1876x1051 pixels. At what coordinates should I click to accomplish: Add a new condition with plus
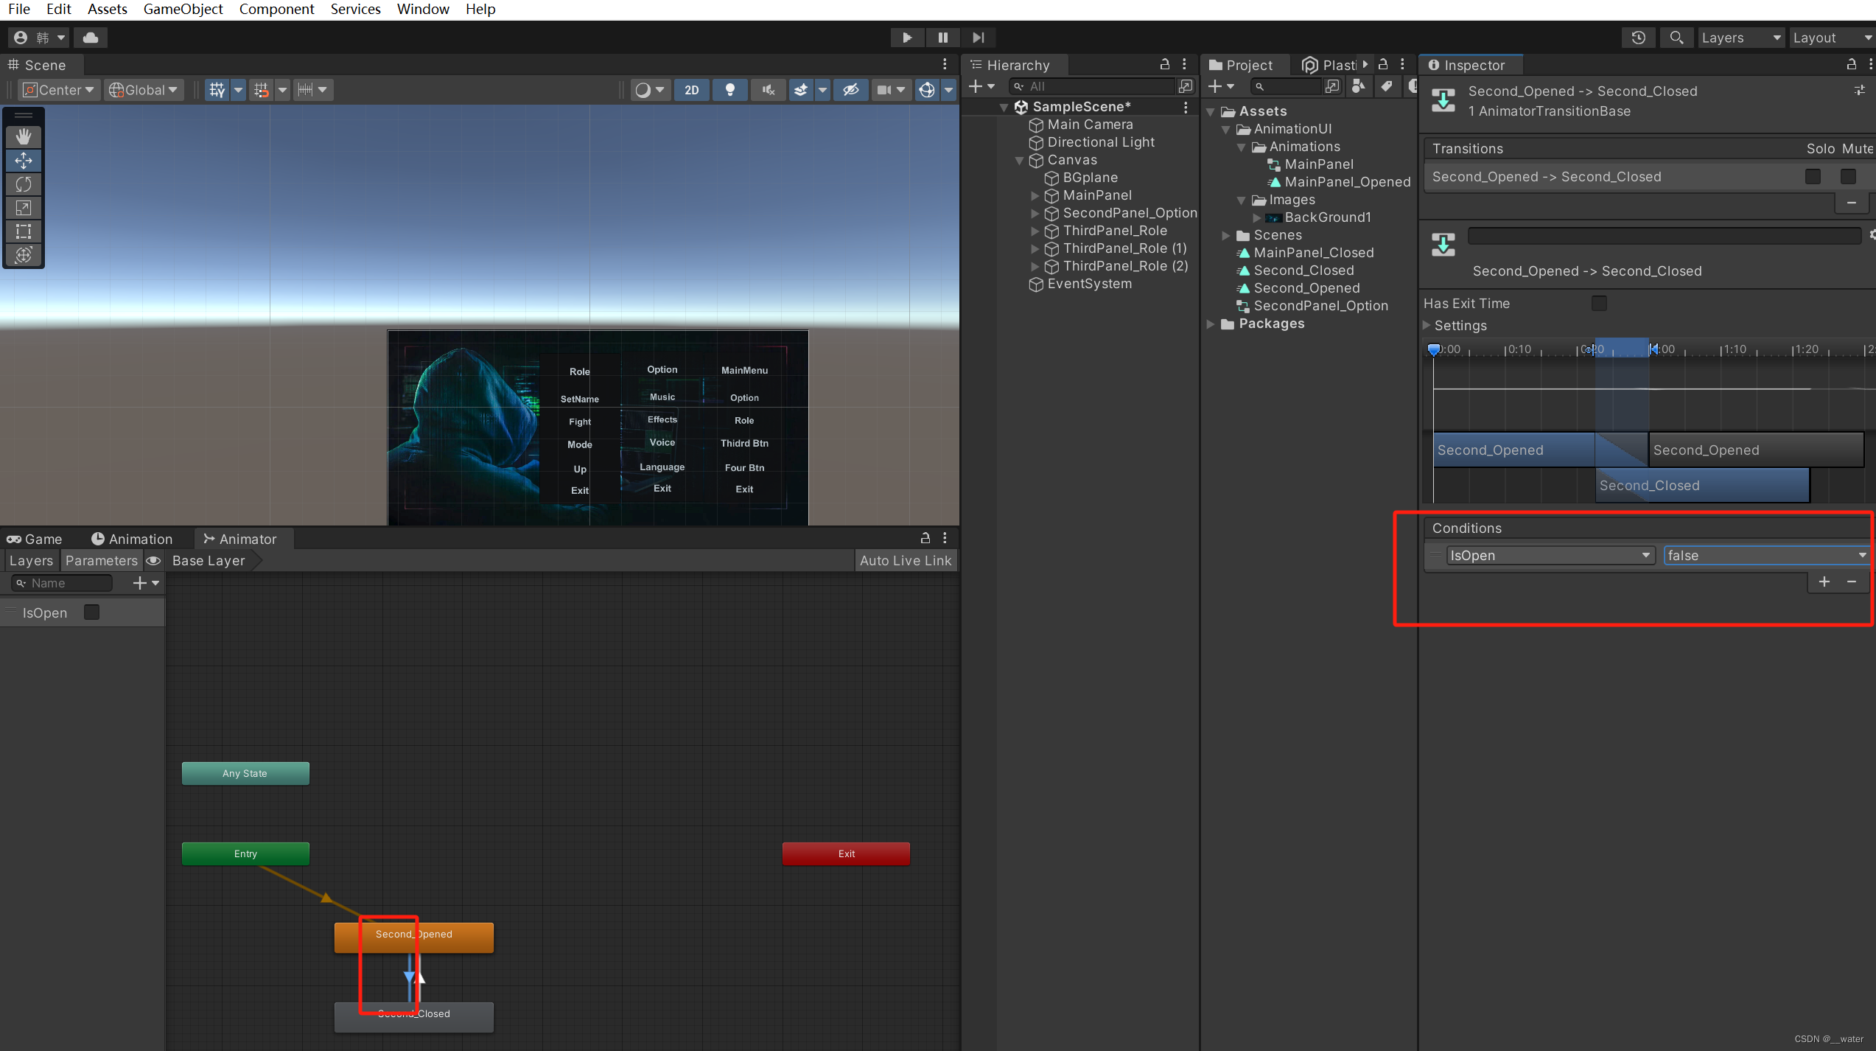point(1824,582)
